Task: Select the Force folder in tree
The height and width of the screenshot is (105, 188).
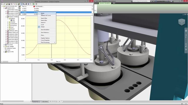Action: point(12,27)
